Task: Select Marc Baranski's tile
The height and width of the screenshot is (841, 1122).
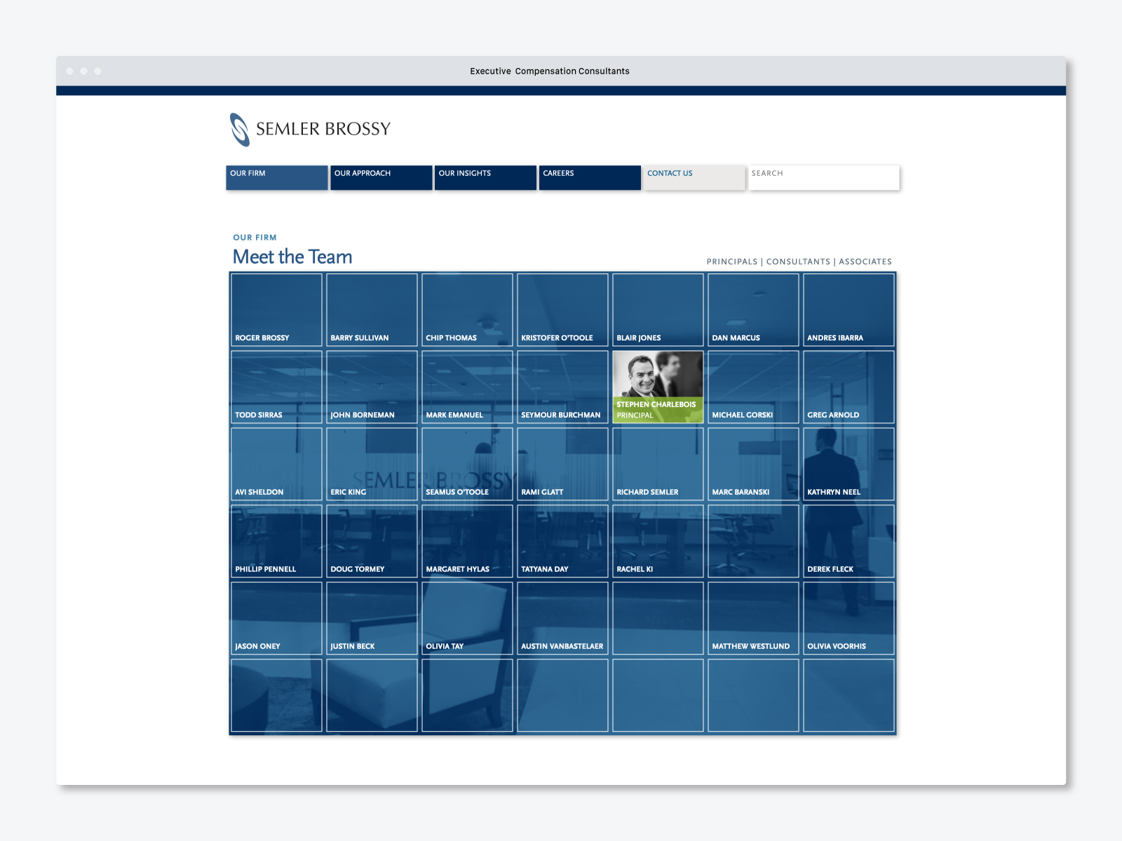Action: click(x=753, y=464)
